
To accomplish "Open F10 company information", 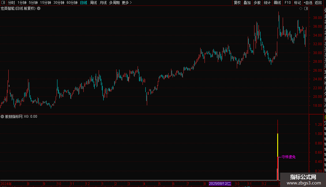I will 288,3.
